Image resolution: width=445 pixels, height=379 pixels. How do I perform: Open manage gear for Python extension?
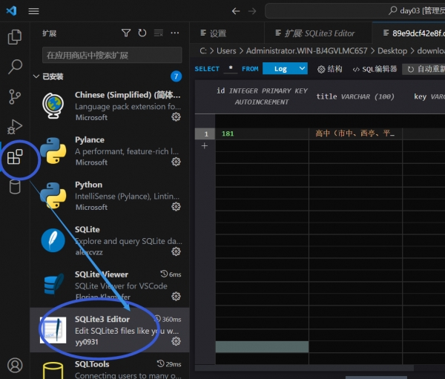(176, 206)
